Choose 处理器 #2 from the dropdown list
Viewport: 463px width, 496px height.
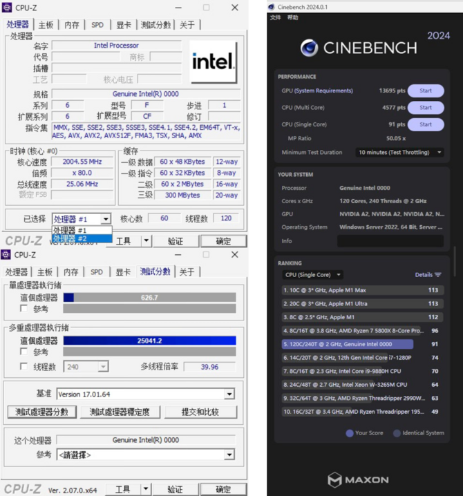click(82, 238)
